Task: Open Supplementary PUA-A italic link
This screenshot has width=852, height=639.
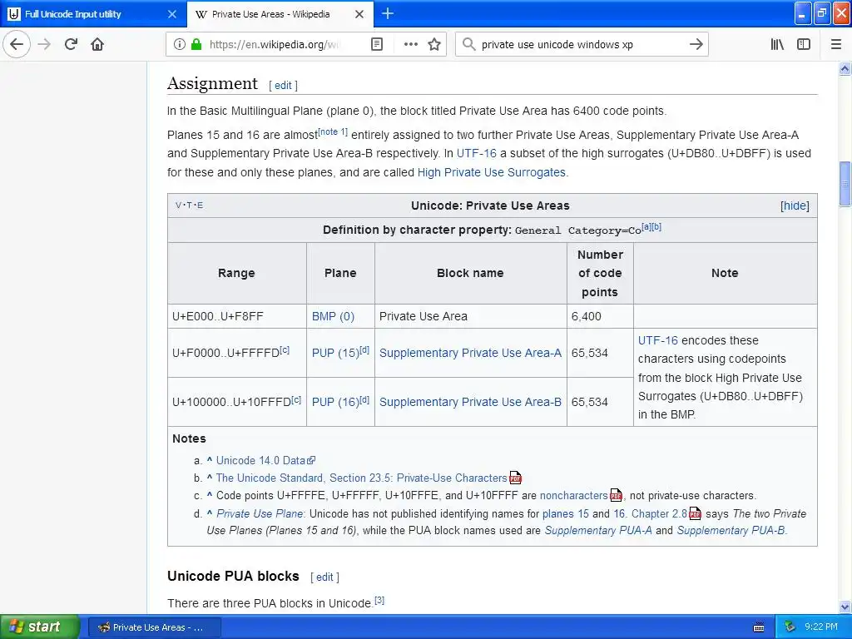Action: pos(598,530)
